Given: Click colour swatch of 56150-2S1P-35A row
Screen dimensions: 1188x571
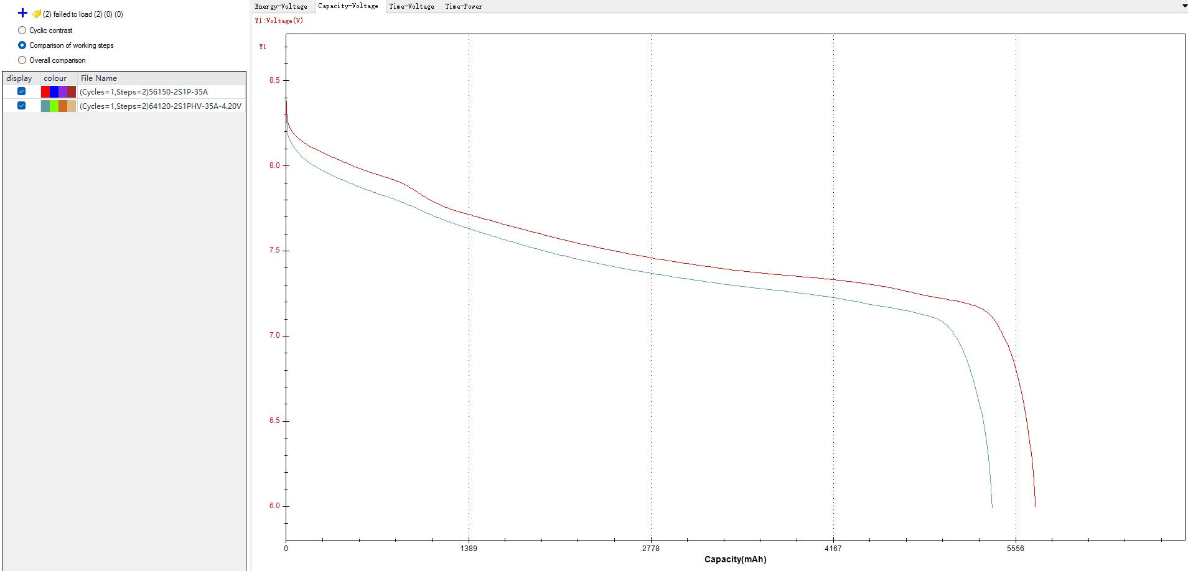Looking at the screenshot, I should pos(58,92).
